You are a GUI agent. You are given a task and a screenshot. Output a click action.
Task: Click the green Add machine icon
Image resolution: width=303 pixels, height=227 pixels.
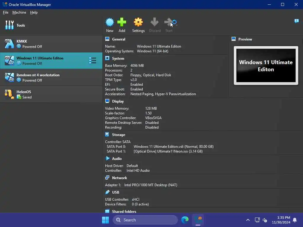coord(122,22)
